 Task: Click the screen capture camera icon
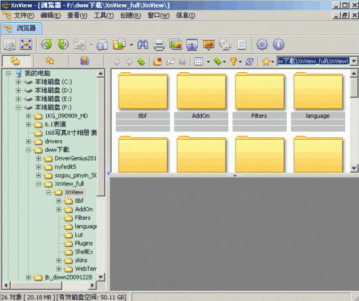[x=192, y=45]
